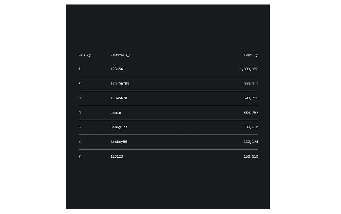Click the info icon beside Password header
The image size is (341, 214).
tap(128, 55)
